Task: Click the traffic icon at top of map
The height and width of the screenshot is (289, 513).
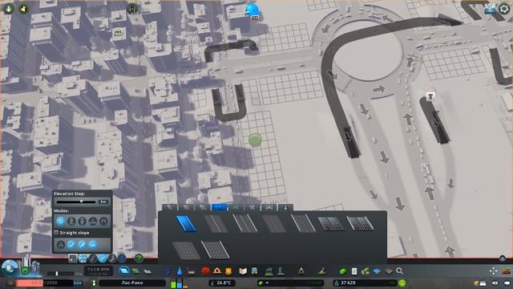Action: point(132,9)
